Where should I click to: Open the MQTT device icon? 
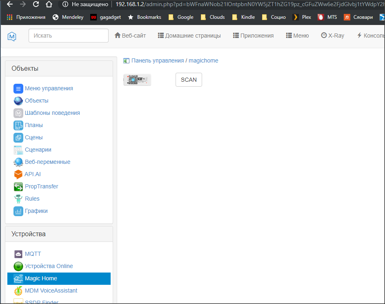click(18, 254)
